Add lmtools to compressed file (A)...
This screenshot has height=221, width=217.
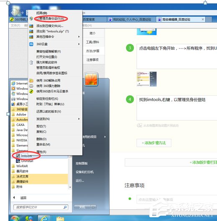coord(50,26)
